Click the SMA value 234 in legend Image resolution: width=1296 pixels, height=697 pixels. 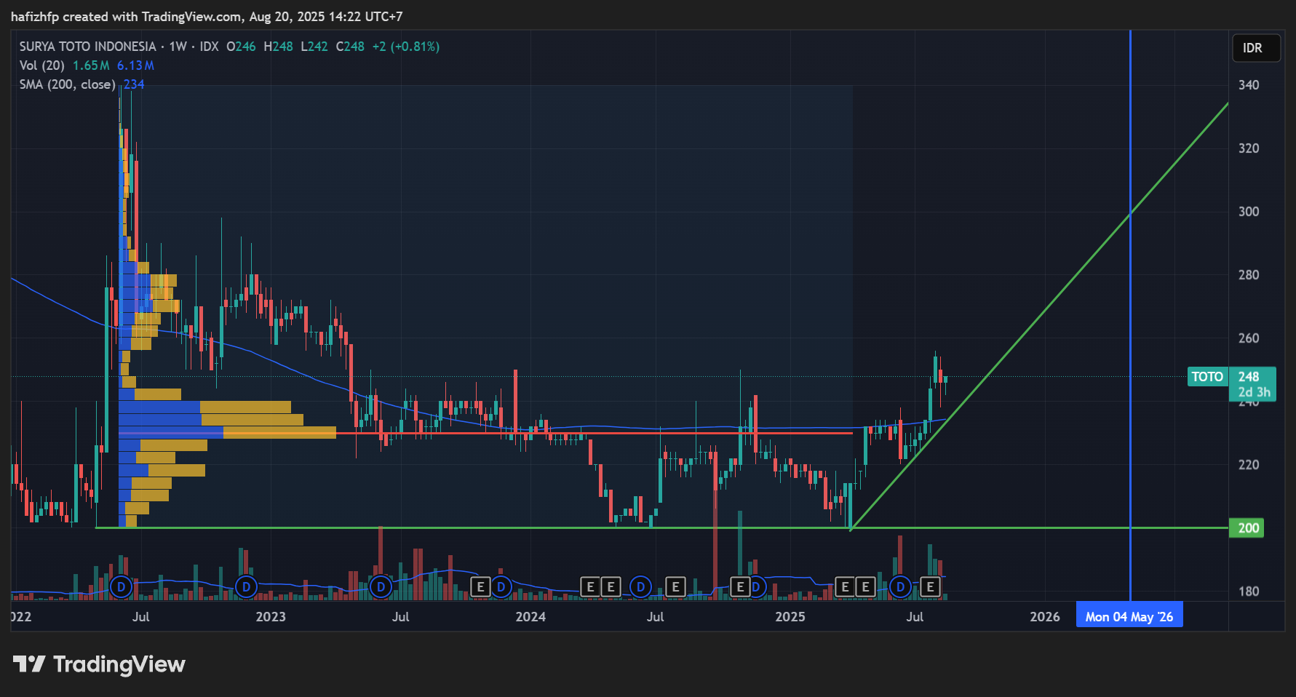134,84
